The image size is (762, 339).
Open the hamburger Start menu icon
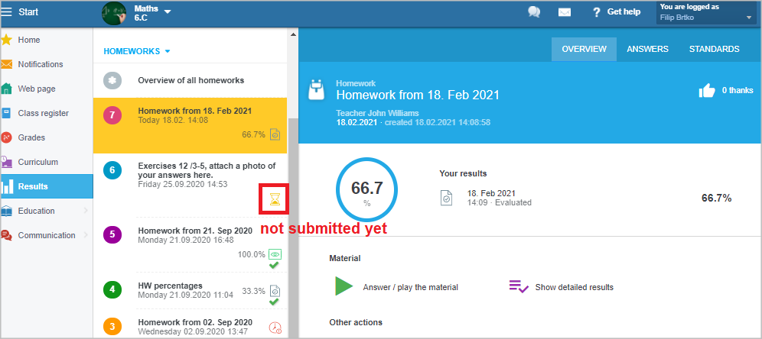point(6,11)
